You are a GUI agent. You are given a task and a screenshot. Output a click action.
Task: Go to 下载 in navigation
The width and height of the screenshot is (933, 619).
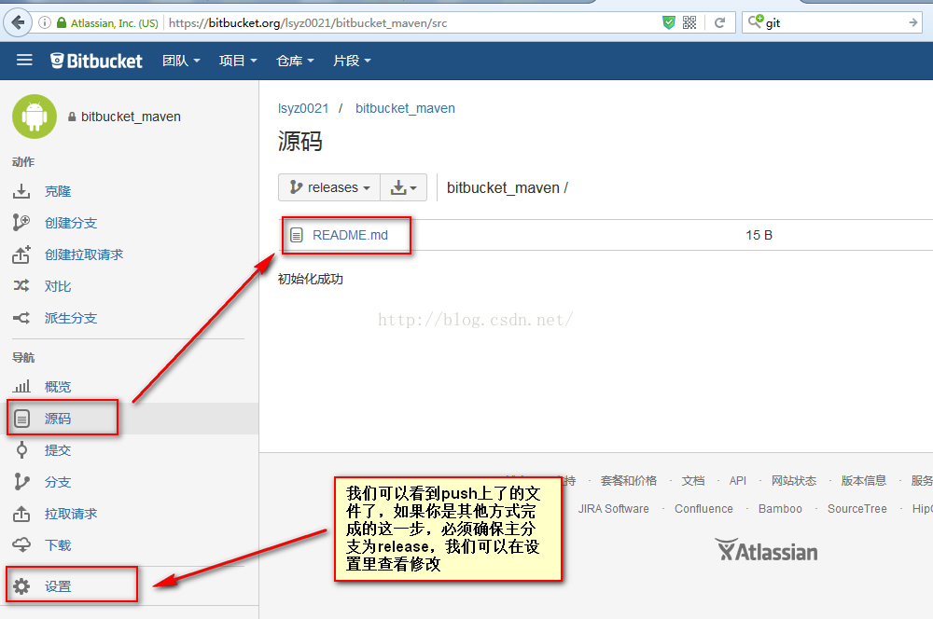[58, 545]
